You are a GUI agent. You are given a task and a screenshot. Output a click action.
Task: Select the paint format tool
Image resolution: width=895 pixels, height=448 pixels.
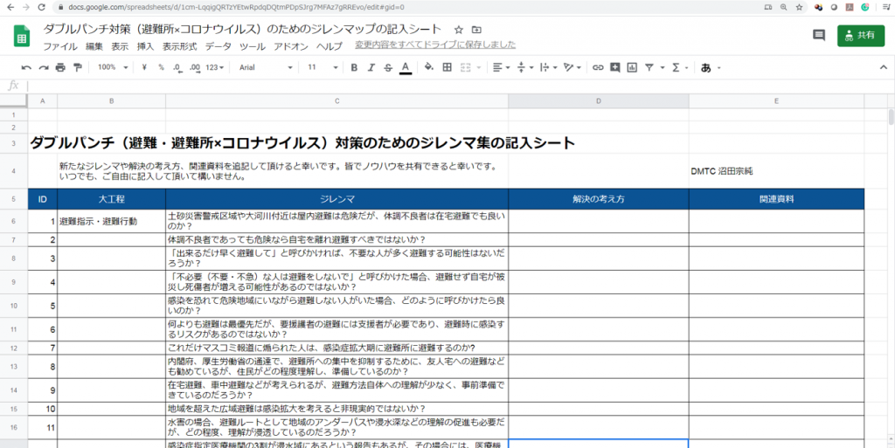(78, 67)
